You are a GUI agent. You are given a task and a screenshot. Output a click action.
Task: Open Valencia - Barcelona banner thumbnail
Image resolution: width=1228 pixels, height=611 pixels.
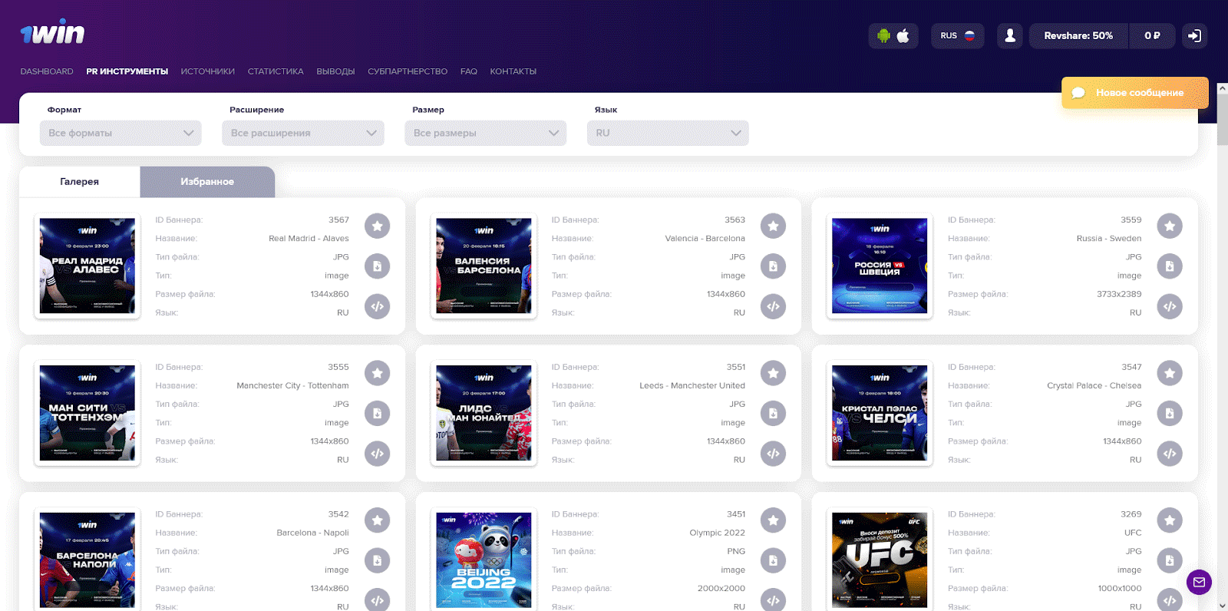pyautogui.click(x=484, y=266)
